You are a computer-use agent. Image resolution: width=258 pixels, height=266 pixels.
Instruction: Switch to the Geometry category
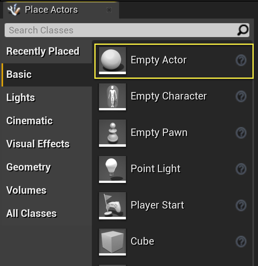pyautogui.click(x=28, y=167)
